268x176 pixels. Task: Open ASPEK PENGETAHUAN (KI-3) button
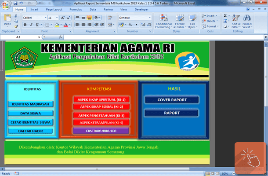coord(101,116)
